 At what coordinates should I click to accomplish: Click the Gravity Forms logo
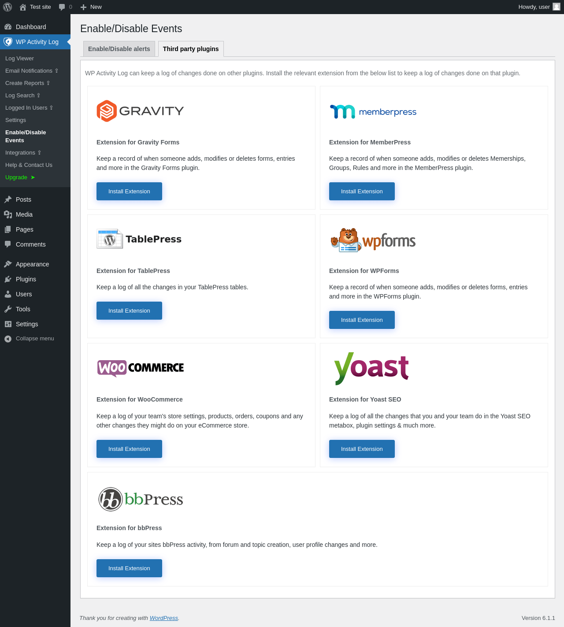point(140,111)
